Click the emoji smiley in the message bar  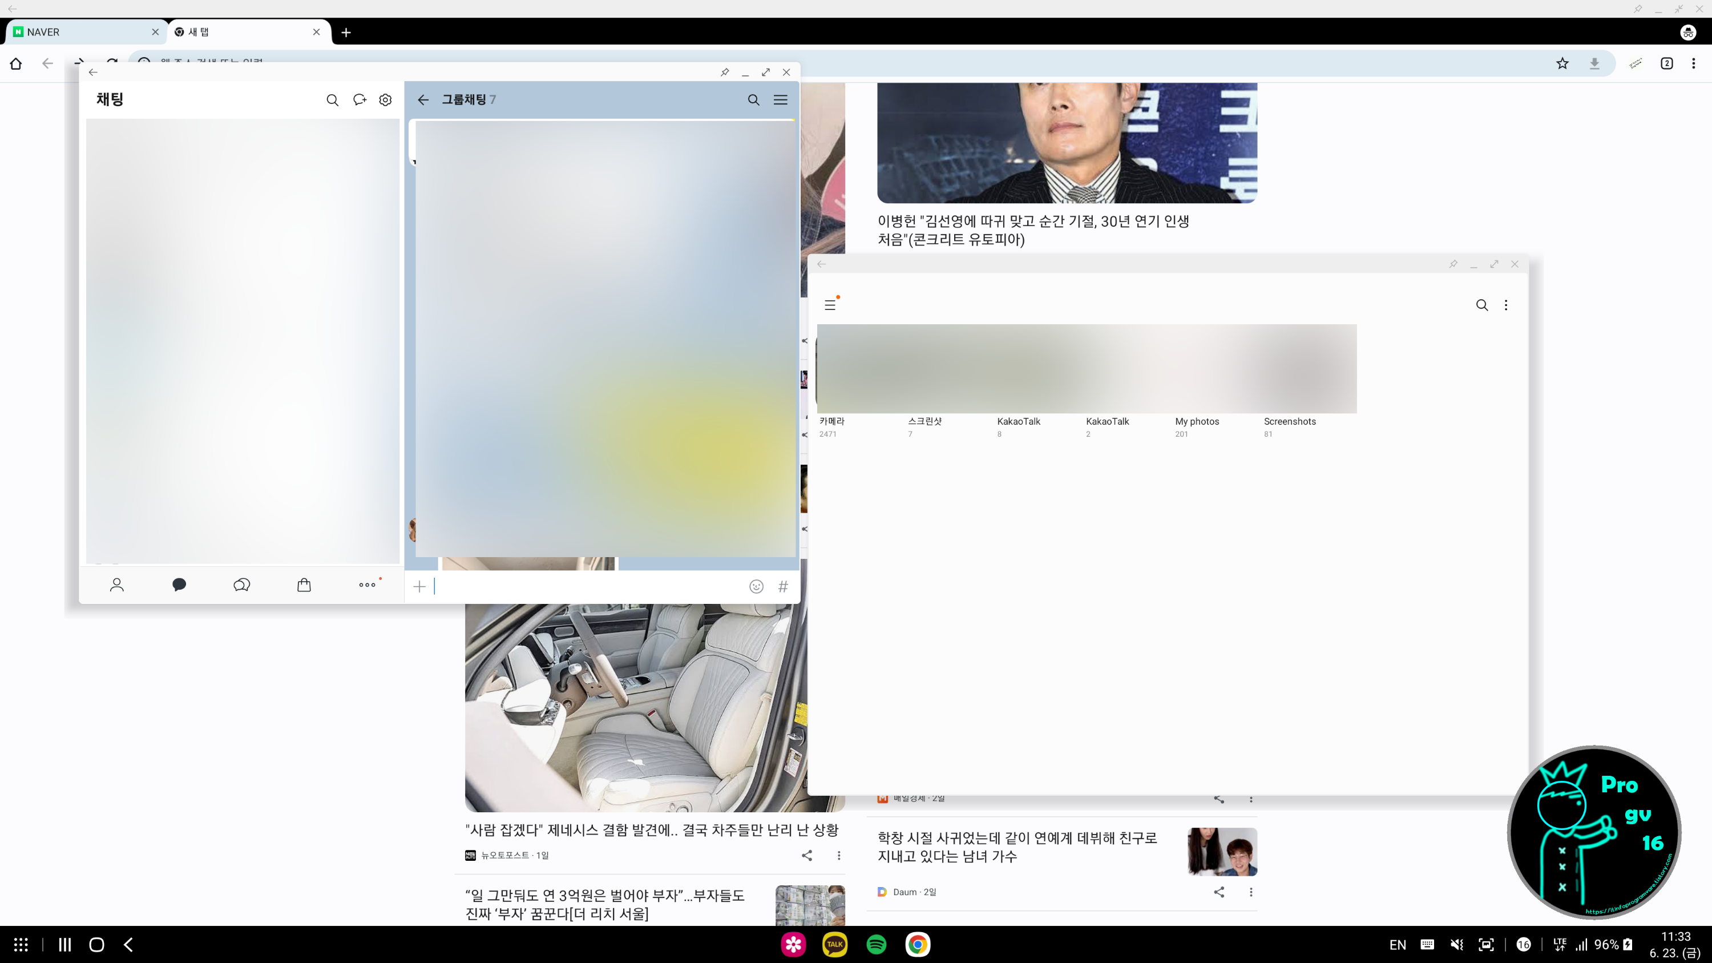[x=756, y=587]
